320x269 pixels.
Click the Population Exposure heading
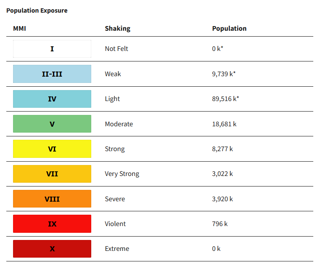37,11
